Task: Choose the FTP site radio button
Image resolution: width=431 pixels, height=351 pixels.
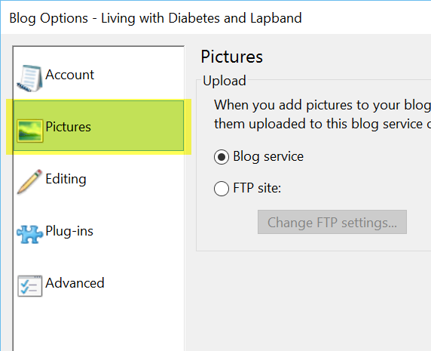Action: pyautogui.click(x=222, y=189)
